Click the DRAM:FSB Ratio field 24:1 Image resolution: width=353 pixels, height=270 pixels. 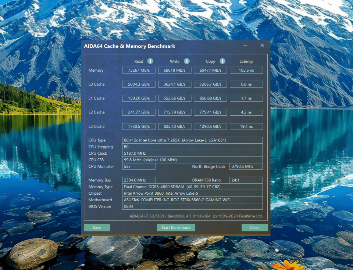click(x=246, y=180)
